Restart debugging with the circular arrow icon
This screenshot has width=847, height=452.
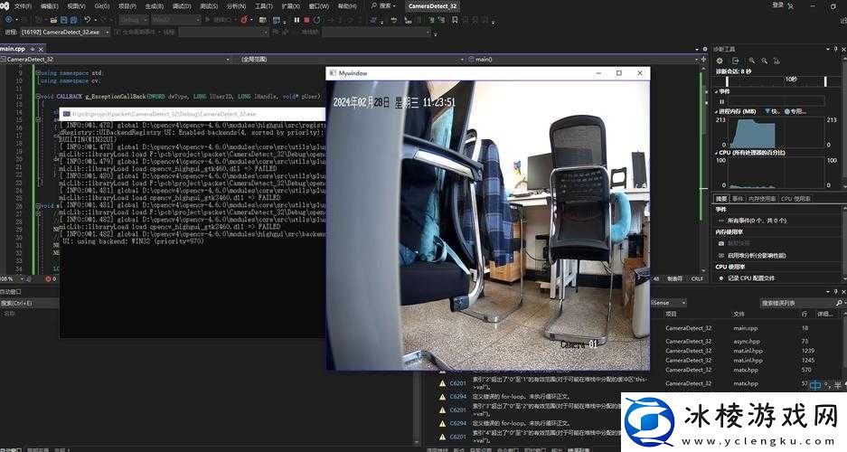317,20
